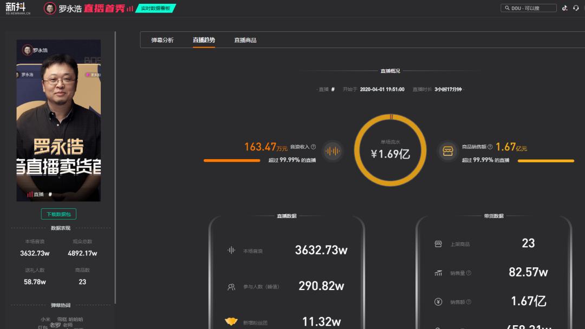Click the orange 音浪收入 progress bar

(232, 161)
